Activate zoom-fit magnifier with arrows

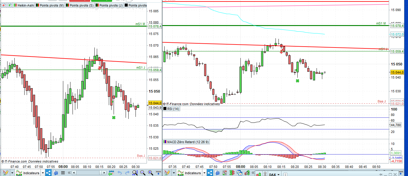pyautogui.click(x=135, y=173)
